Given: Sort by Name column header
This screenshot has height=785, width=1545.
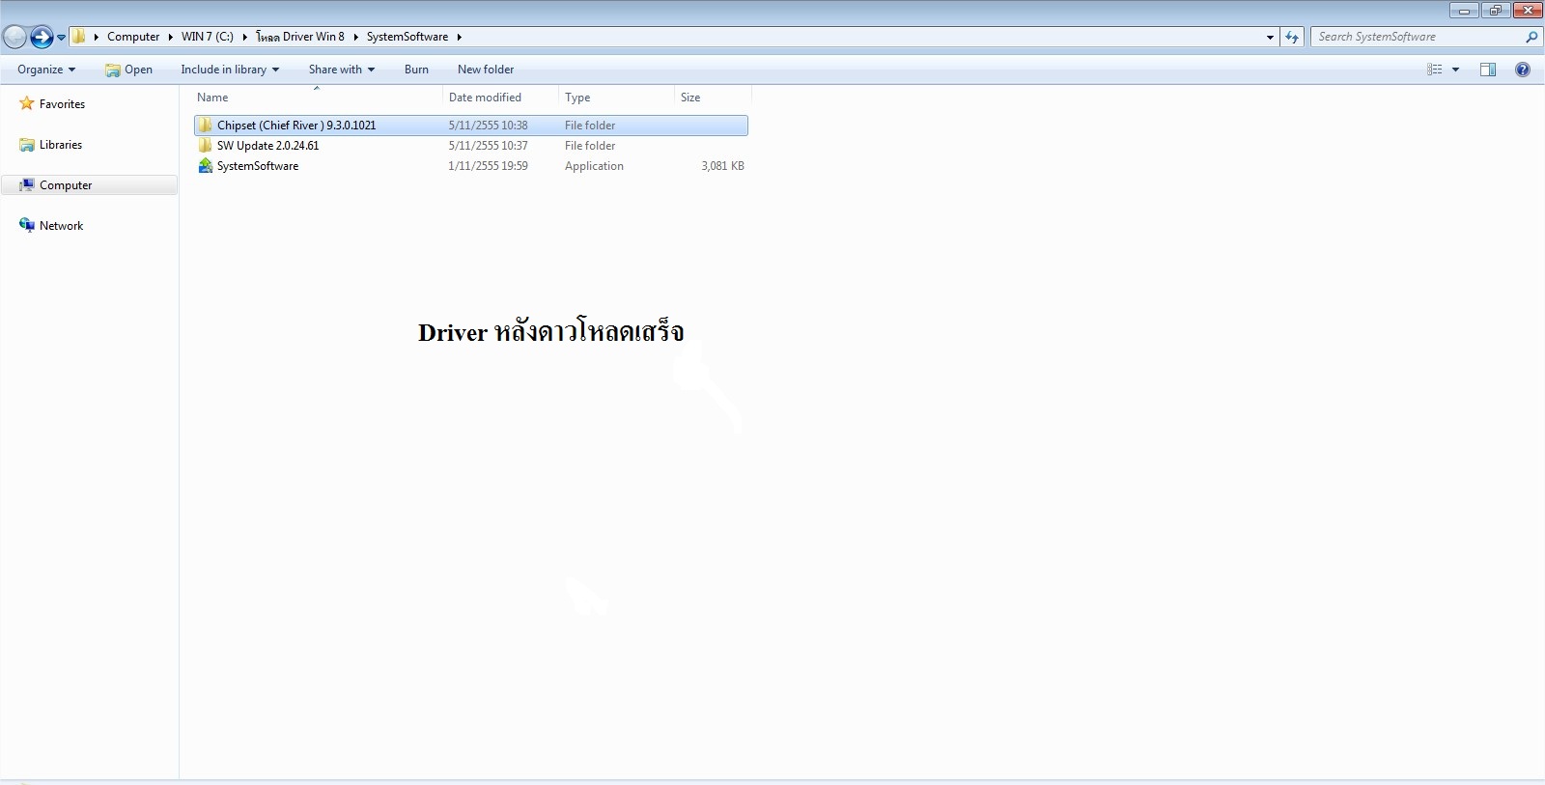Looking at the screenshot, I should tap(317, 98).
